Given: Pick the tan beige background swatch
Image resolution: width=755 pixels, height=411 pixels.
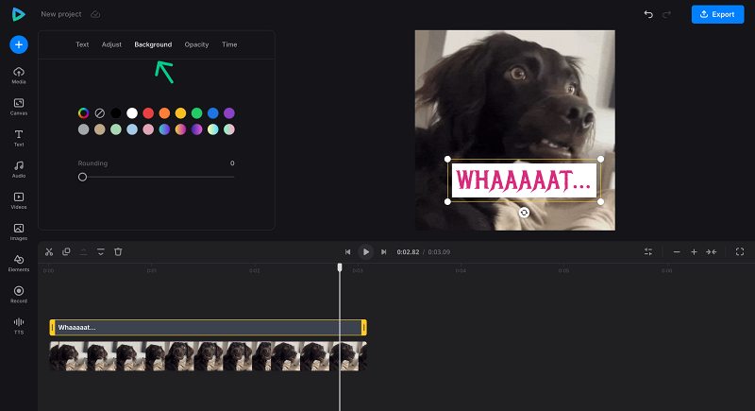Looking at the screenshot, I should tap(100, 129).
